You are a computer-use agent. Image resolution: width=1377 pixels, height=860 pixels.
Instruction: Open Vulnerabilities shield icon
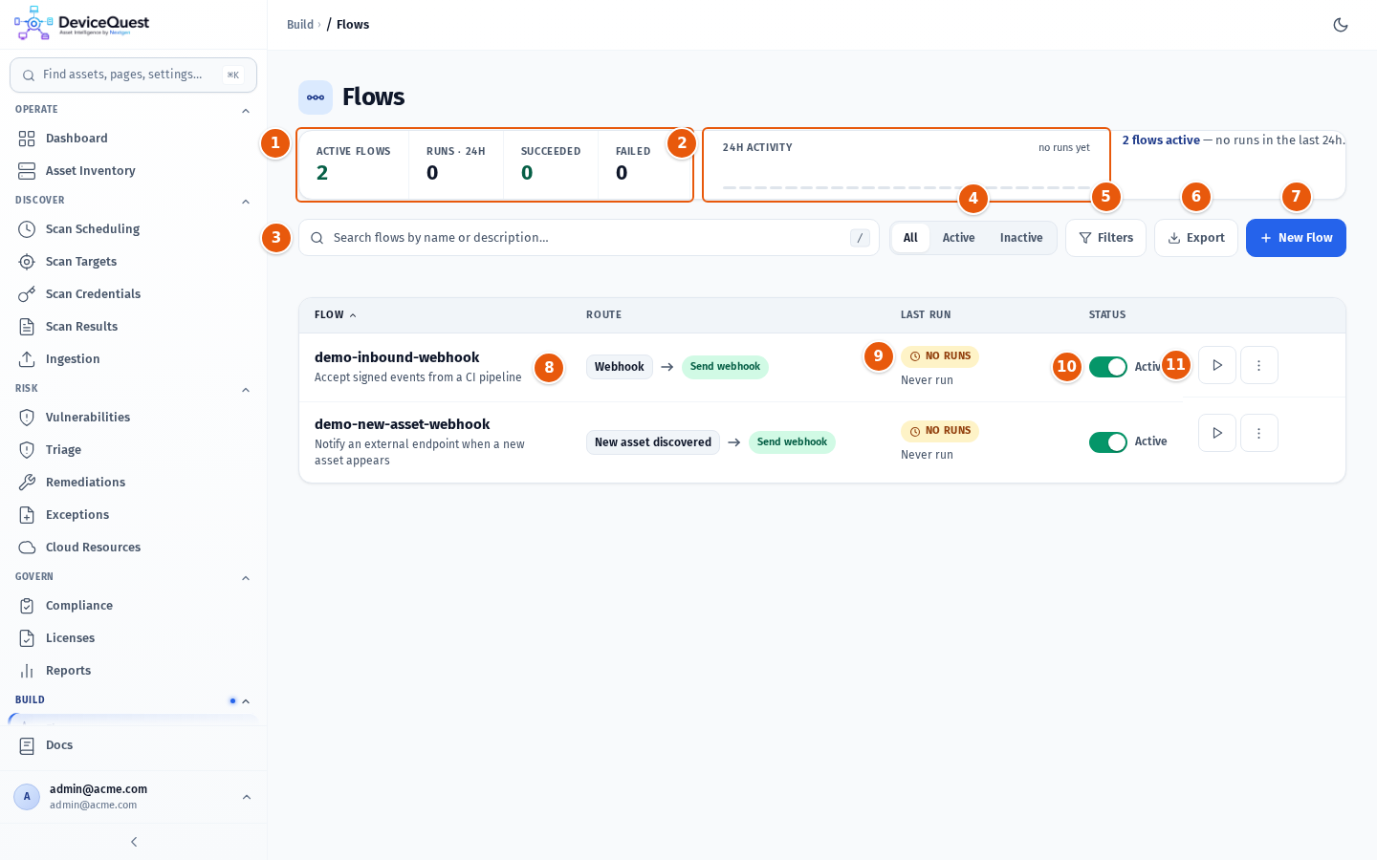pos(27,418)
